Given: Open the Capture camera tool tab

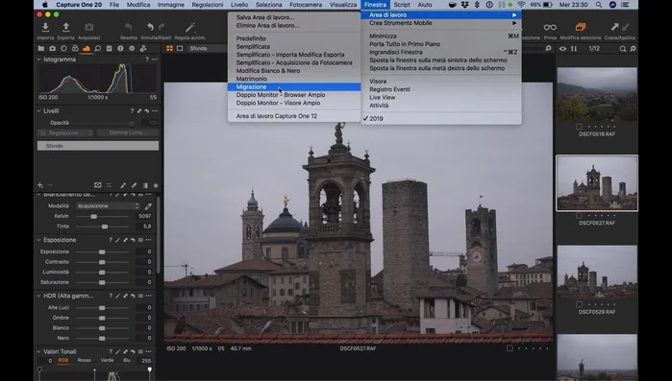Looking at the screenshot, I should tap(52, 48).
